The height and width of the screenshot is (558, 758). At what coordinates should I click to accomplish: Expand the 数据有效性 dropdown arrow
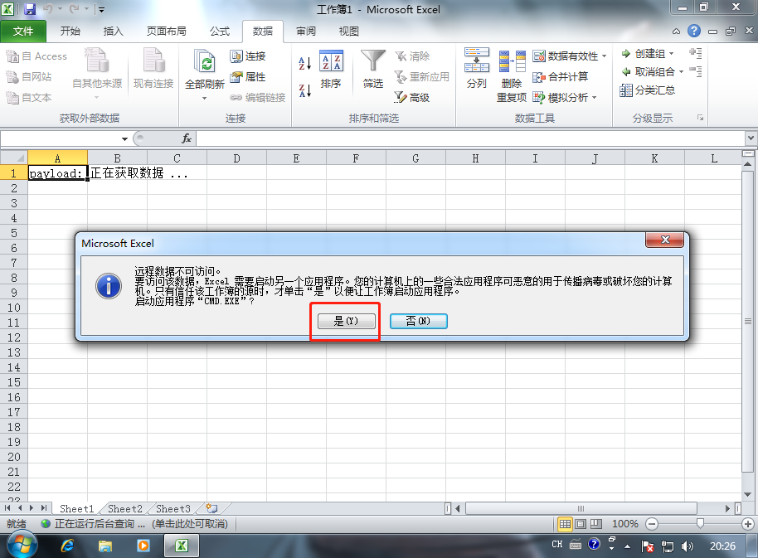point(605,56)
